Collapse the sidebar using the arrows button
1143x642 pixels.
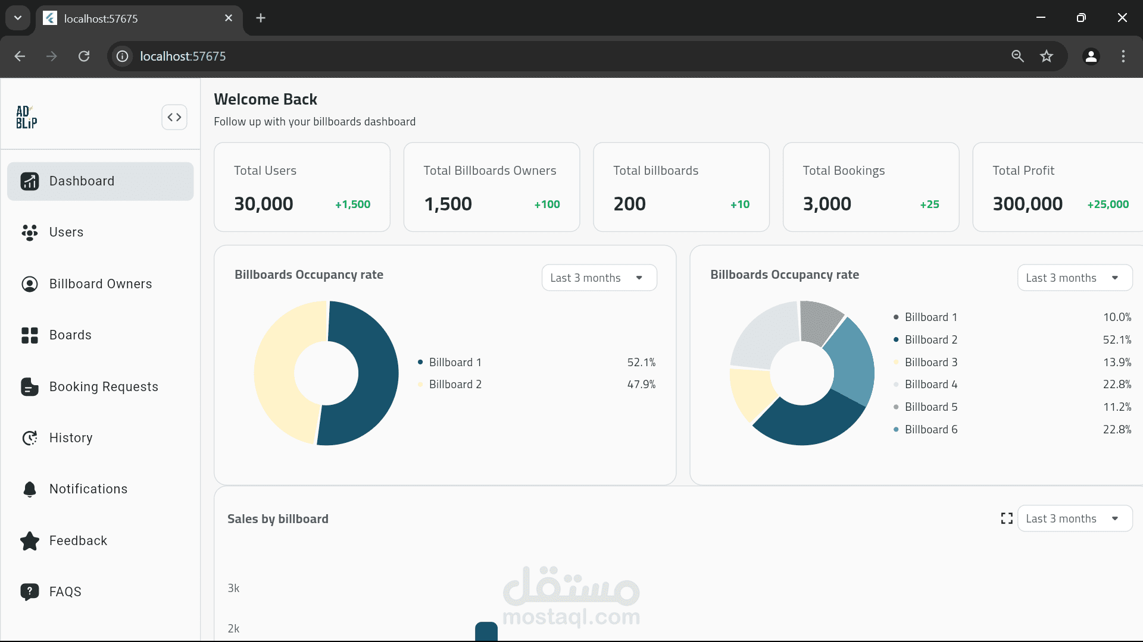tap(174, 117)
